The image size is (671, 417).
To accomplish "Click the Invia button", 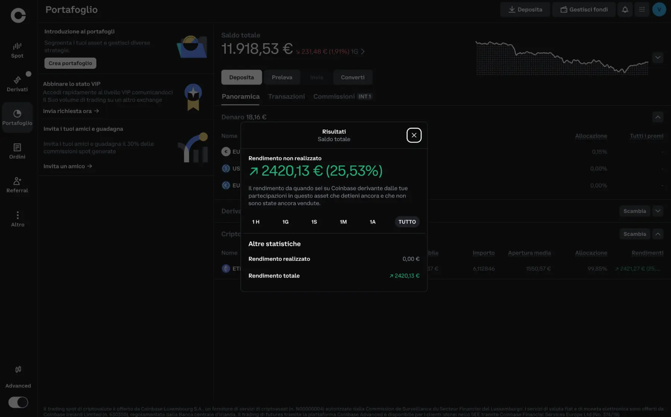I will click(316, 77).
